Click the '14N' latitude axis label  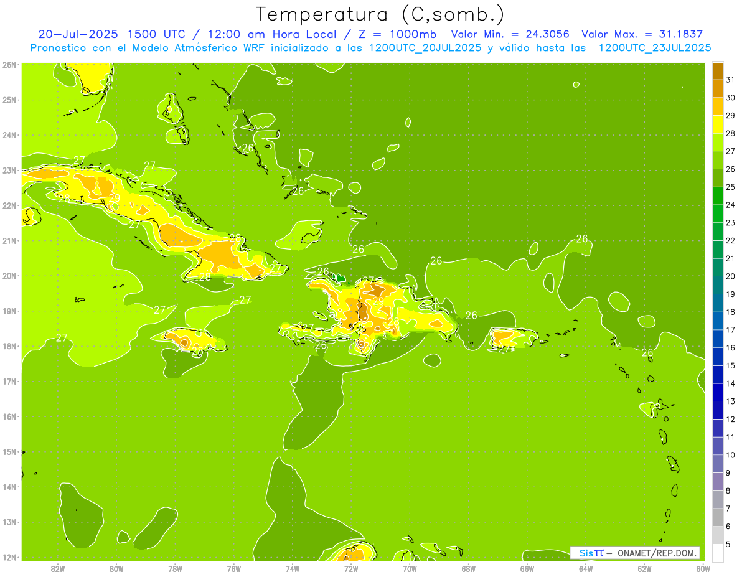[9, 487]
